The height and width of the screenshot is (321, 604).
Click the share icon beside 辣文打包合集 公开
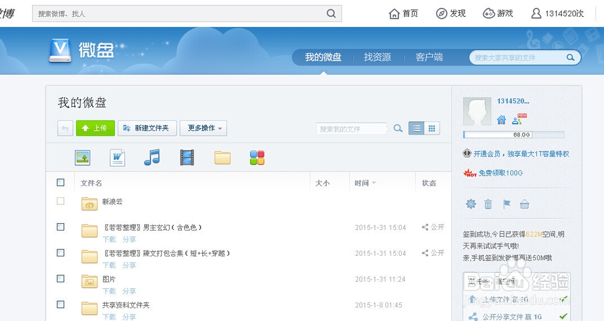click(x=425, y=253)
